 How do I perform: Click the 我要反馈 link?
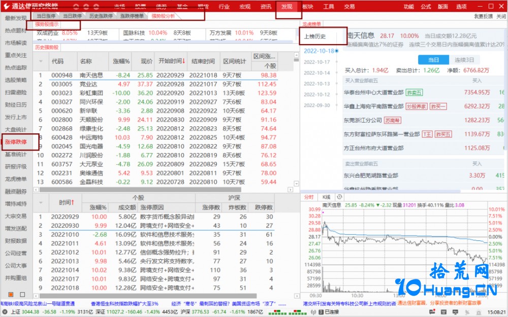pos(484,16)
